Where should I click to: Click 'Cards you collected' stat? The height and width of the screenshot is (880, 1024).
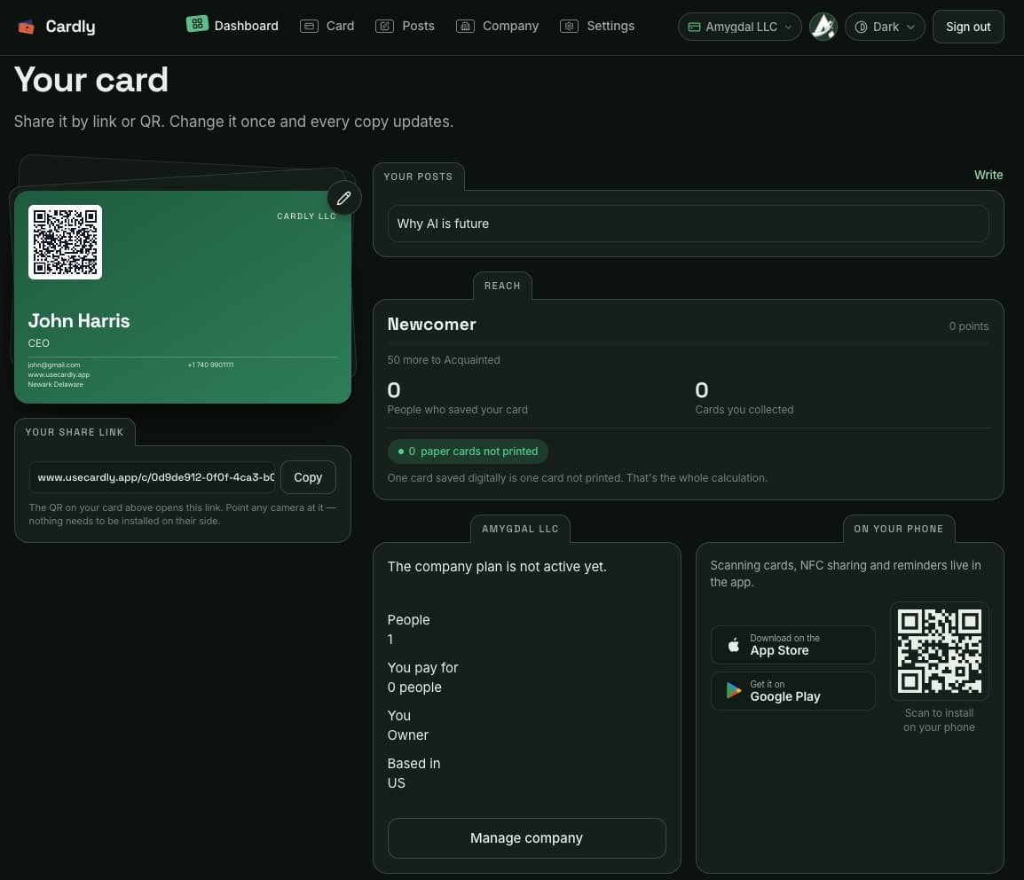744,409
